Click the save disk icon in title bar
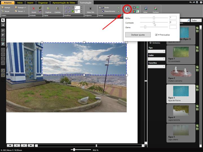This screenshot has width=203, height=152. pyautogui.click(x=197, y=2)
